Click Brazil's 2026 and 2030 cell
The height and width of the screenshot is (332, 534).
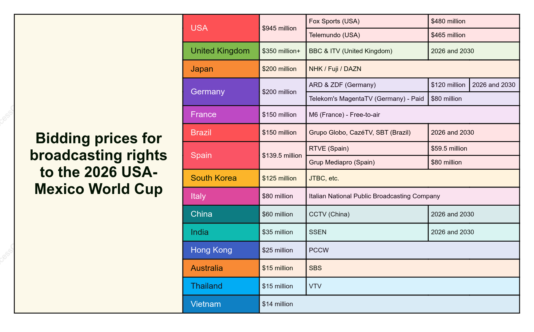point(474,132)
